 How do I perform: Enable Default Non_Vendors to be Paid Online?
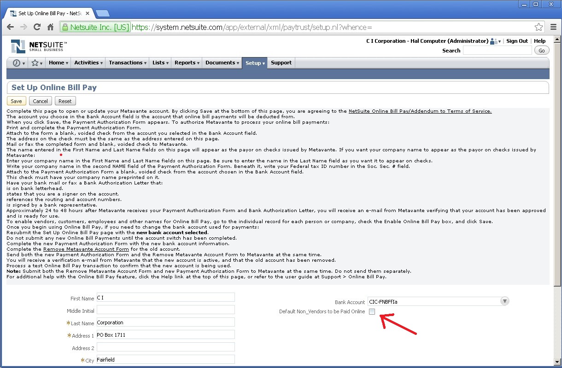coord(372,312)
